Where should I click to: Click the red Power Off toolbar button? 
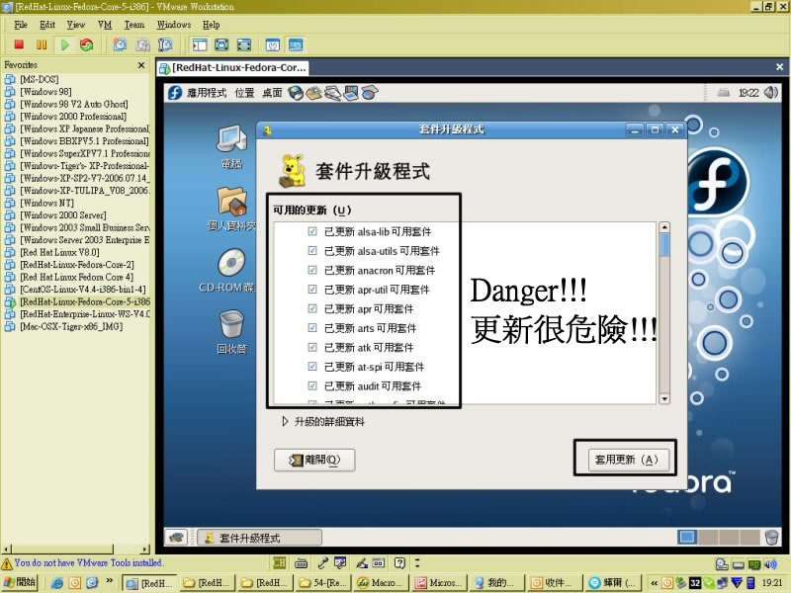[19, 44]
